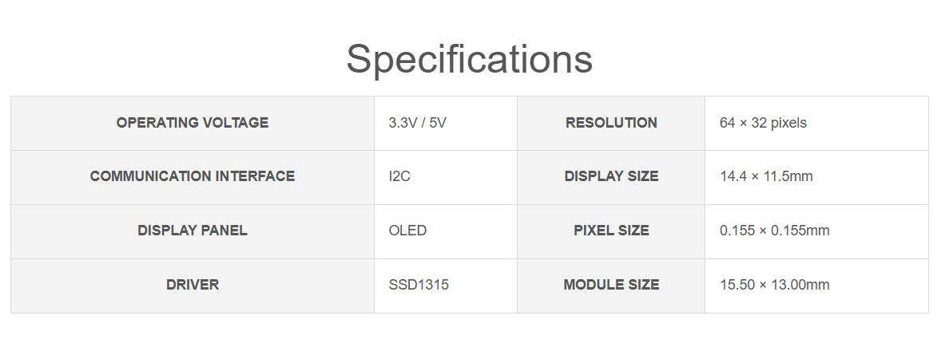Viewport: 945px width, 351px height.
Task: Click the MODULE SIZE label cell
Action: click(x=611, y=285)
